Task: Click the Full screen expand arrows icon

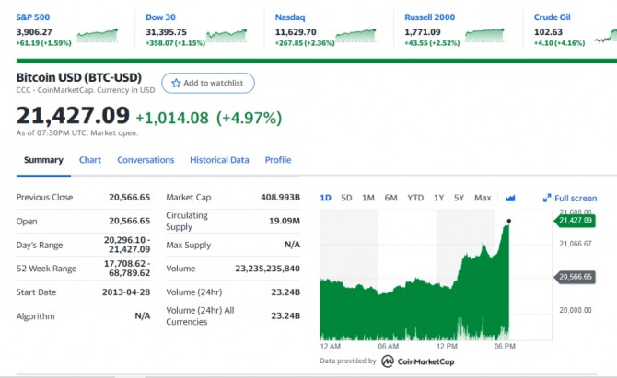Action: click(x=547, y=198)
